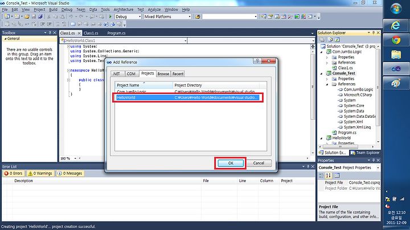Toggle Categorized view in Properties panel
Viewport: 410px width, 230px height.
322,175
